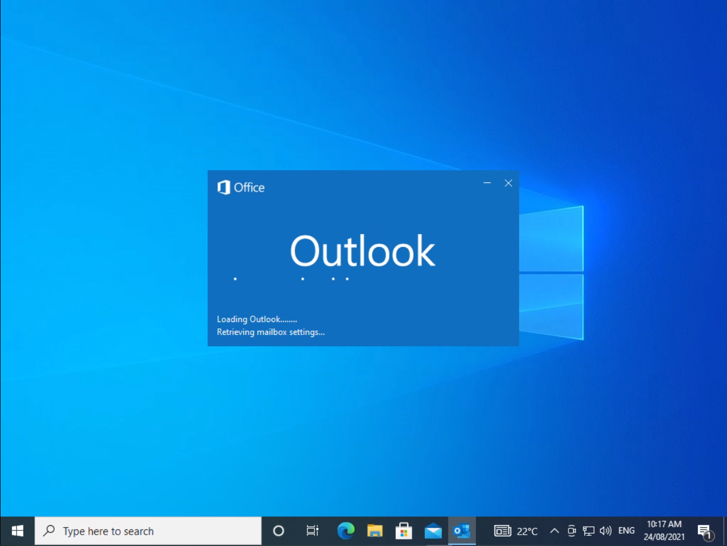Click 'Retrieving mailbox settings...' text
The width and height of the screenshot is (727, 546).
click(271, 332)
